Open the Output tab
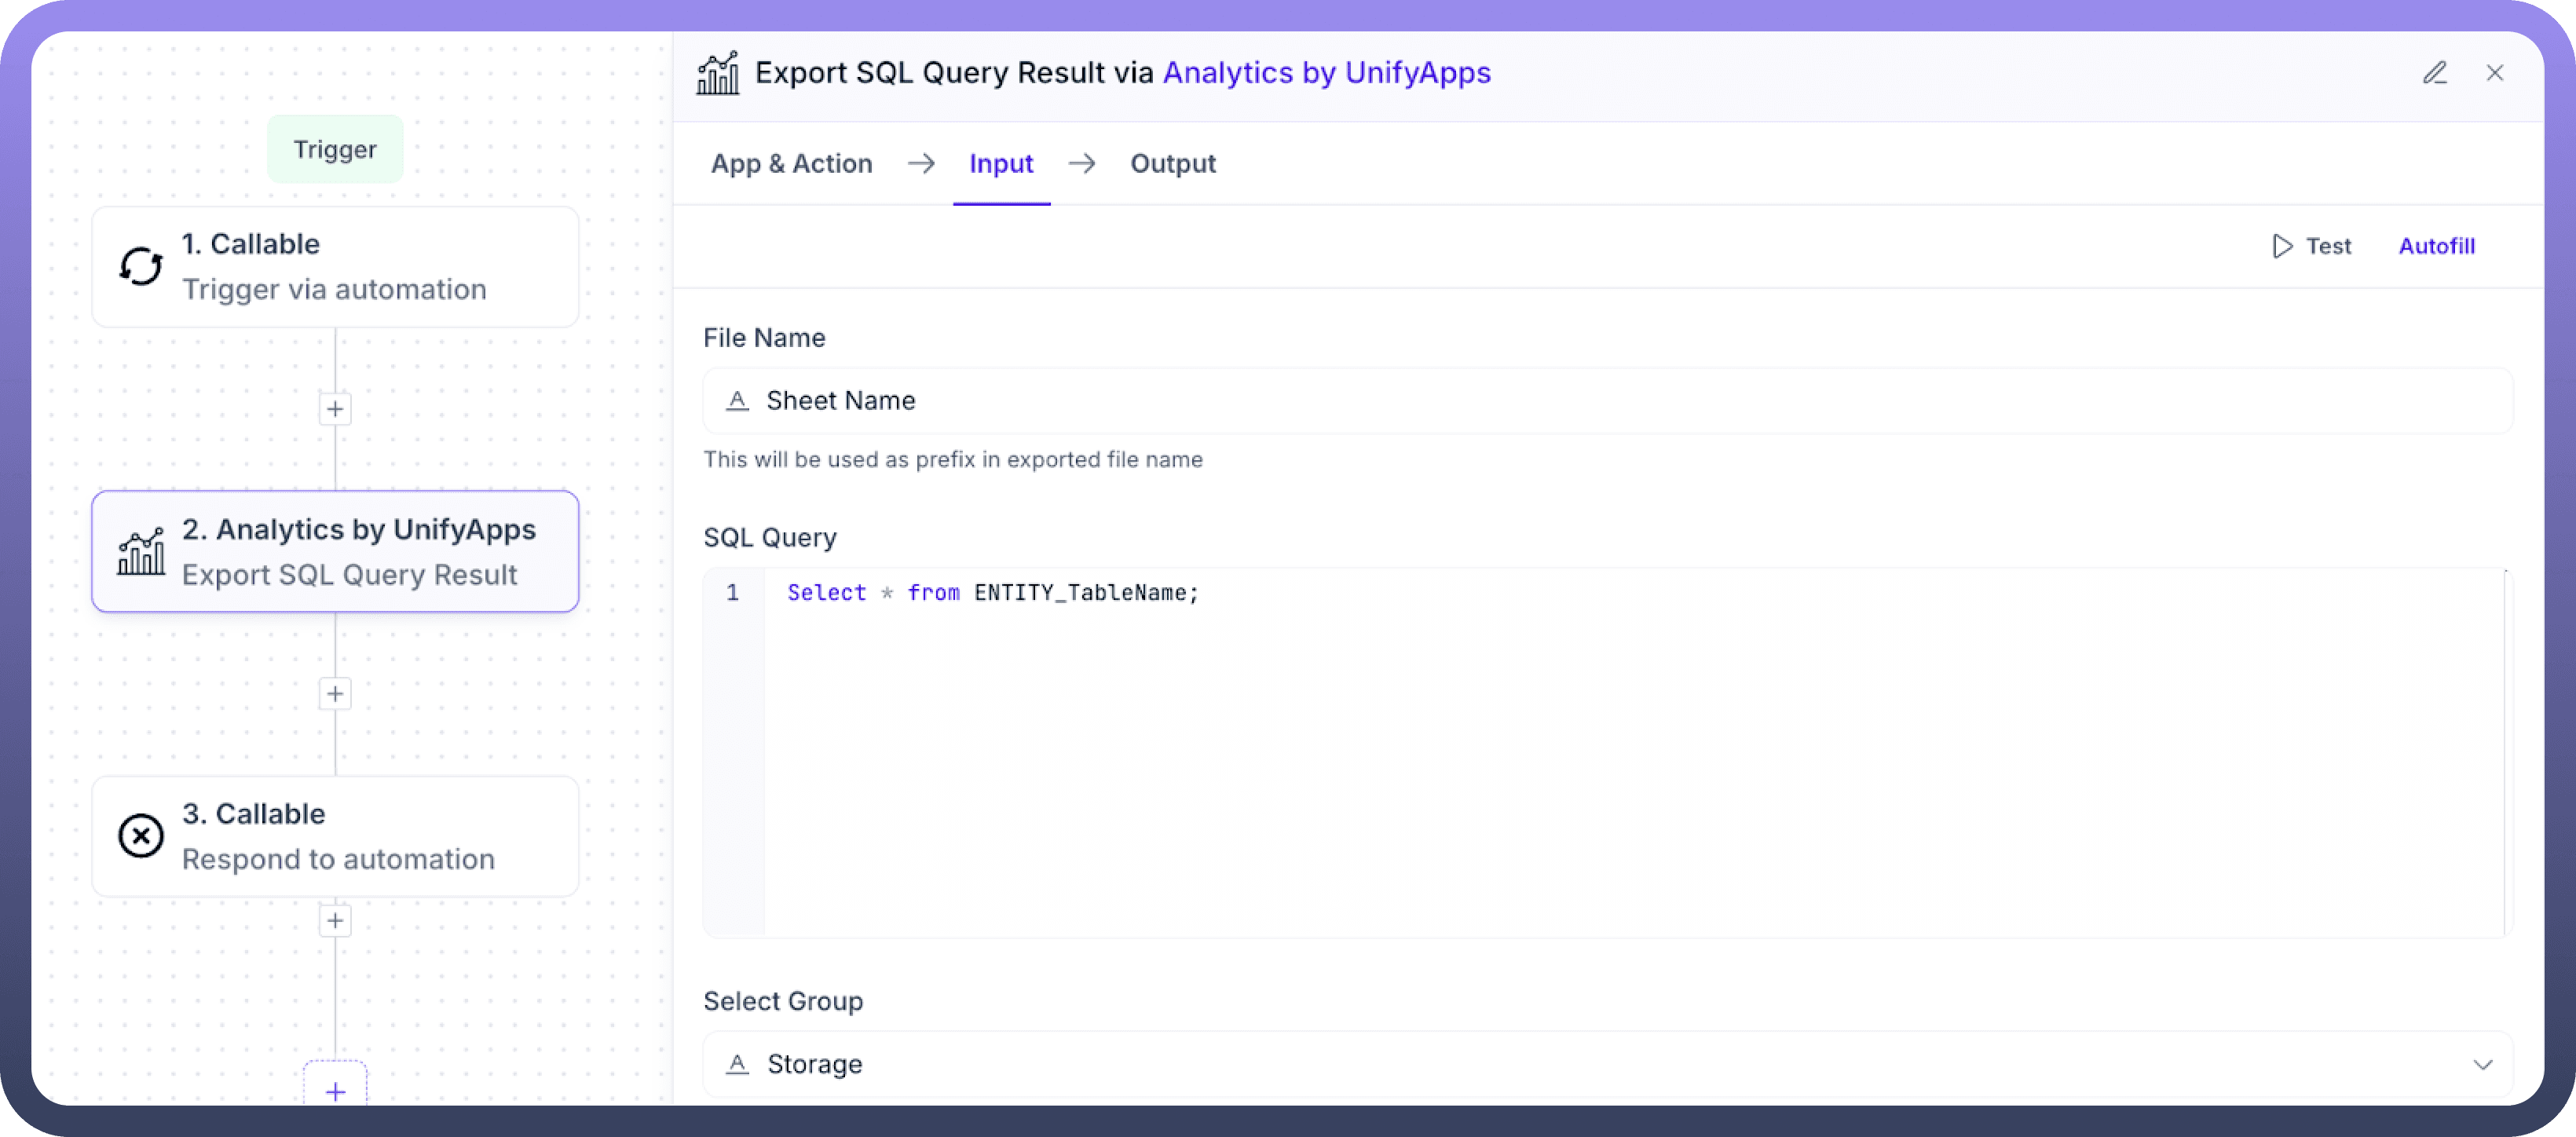Image resolution: width=2576 pixels, height=1137 pixels. pyautogui.click(x=1172, y=164)
